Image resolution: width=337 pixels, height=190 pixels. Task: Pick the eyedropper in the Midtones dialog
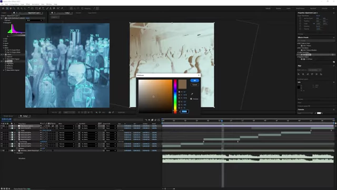click(x=192, y=94)
